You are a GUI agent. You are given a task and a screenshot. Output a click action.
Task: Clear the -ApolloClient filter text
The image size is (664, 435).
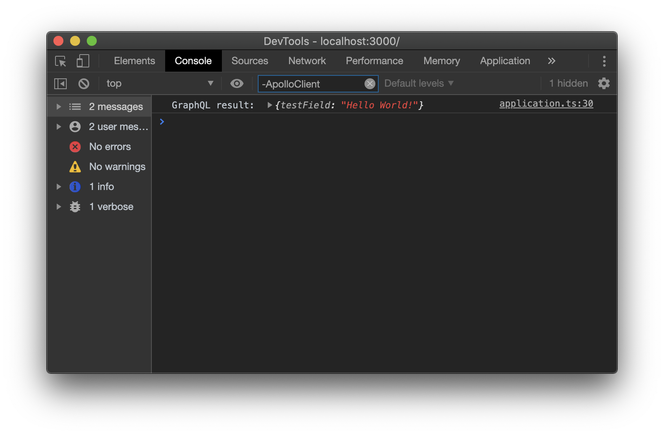(x=370, y=84)
